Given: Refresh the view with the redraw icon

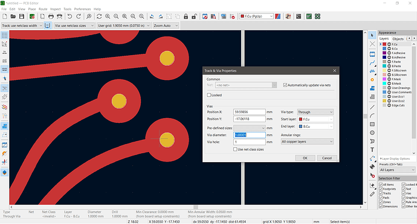Looking at the screenshot, I should point(99,16).
